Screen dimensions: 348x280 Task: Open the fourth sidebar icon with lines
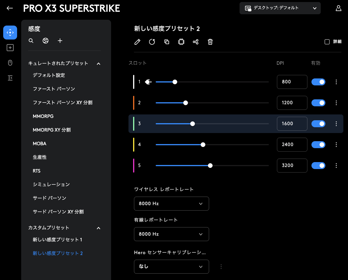(x=10, y=78)
